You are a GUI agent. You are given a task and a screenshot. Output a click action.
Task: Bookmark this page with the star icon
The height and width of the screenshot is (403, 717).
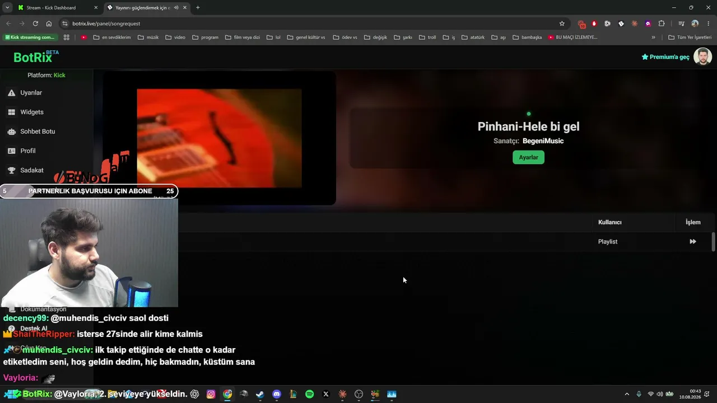point(562,24)
